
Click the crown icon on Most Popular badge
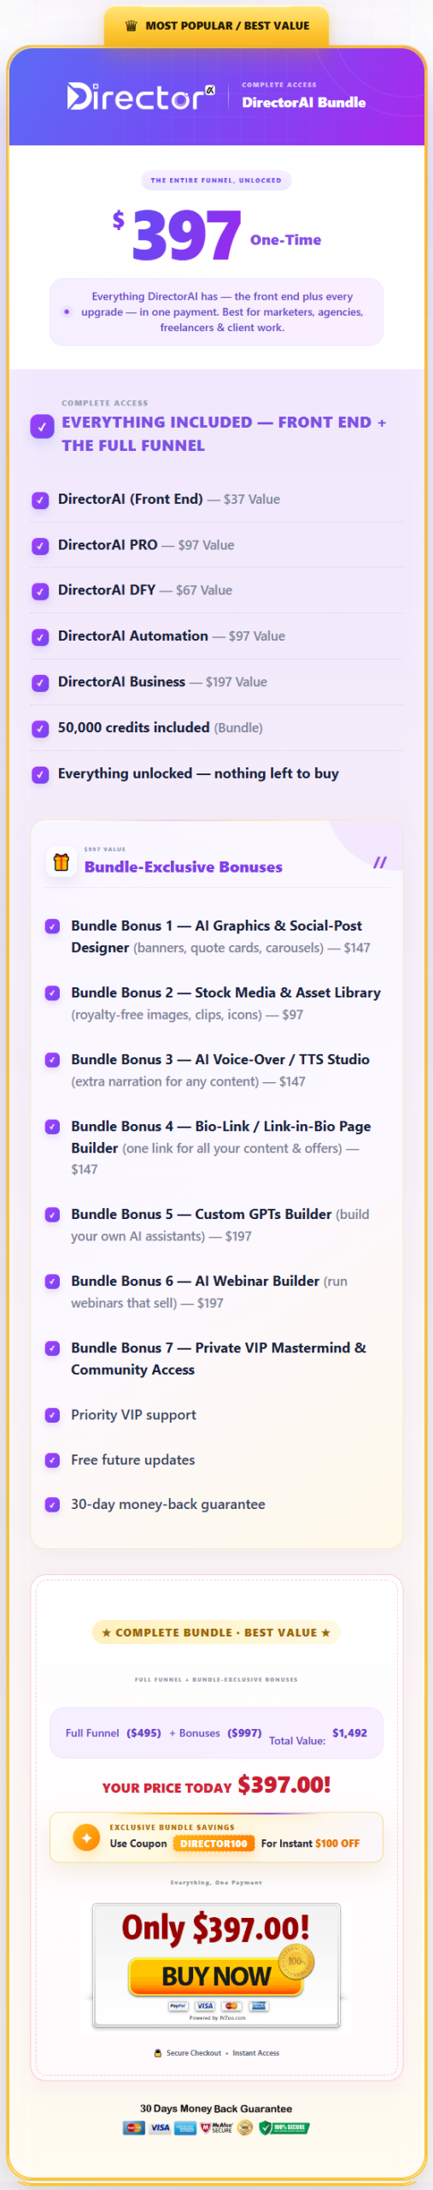pyautogui.click(x=131, y=26)
